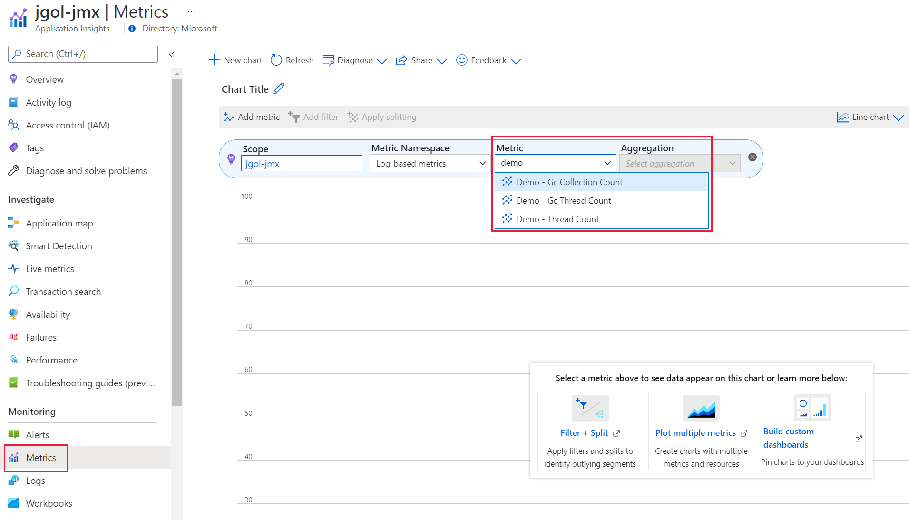Open the Build custom dashboards link
The width and height of the screenshot is (909, 520).
click(788, 438)
